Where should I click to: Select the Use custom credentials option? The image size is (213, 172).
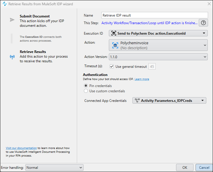point(86,91)
